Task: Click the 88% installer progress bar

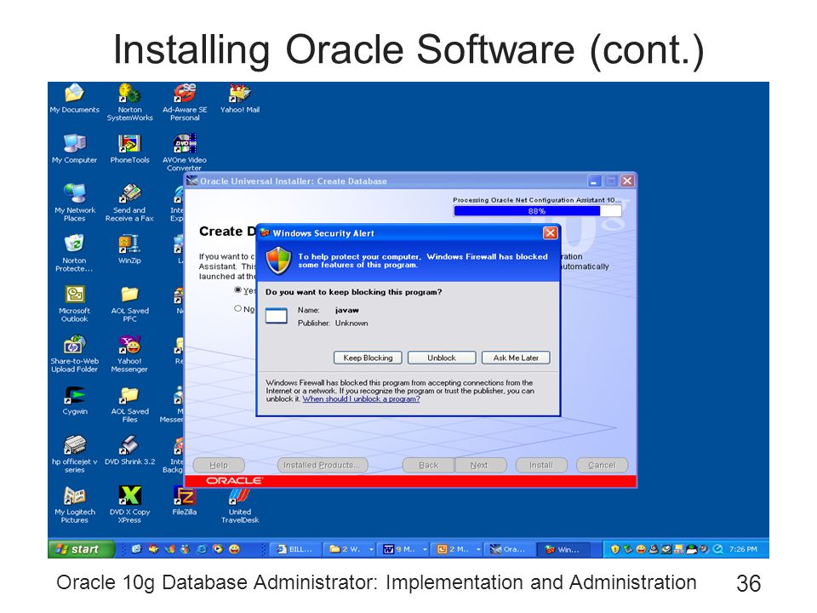Action: point(537,211)
